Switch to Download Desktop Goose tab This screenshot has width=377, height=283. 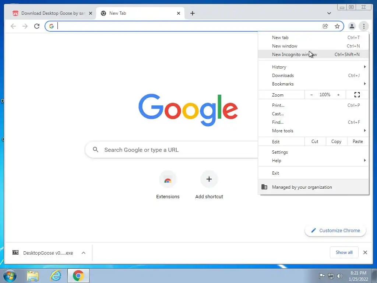pyautogui.click(x=52, y=13)
